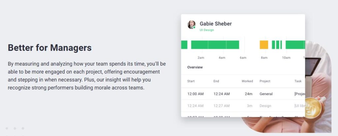338x136 pixels.
Task: Click Gabie Sheber's profile avatar
Action: 191,25
